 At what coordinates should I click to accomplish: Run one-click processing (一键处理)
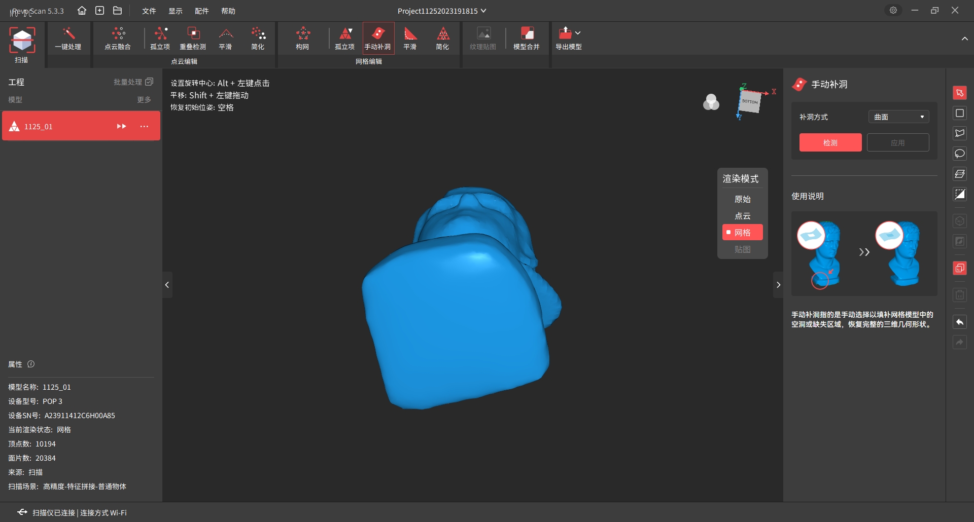tap(68, 39)
